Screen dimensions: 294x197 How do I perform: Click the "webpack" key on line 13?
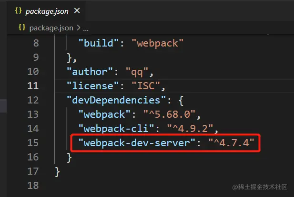104,114
